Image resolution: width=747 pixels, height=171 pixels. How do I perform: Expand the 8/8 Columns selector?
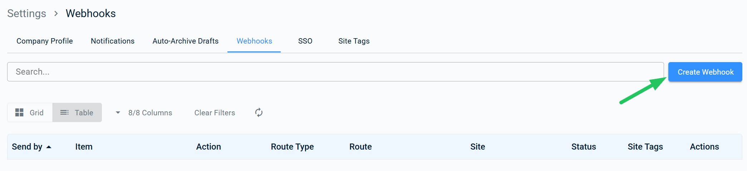coord(144,112)
